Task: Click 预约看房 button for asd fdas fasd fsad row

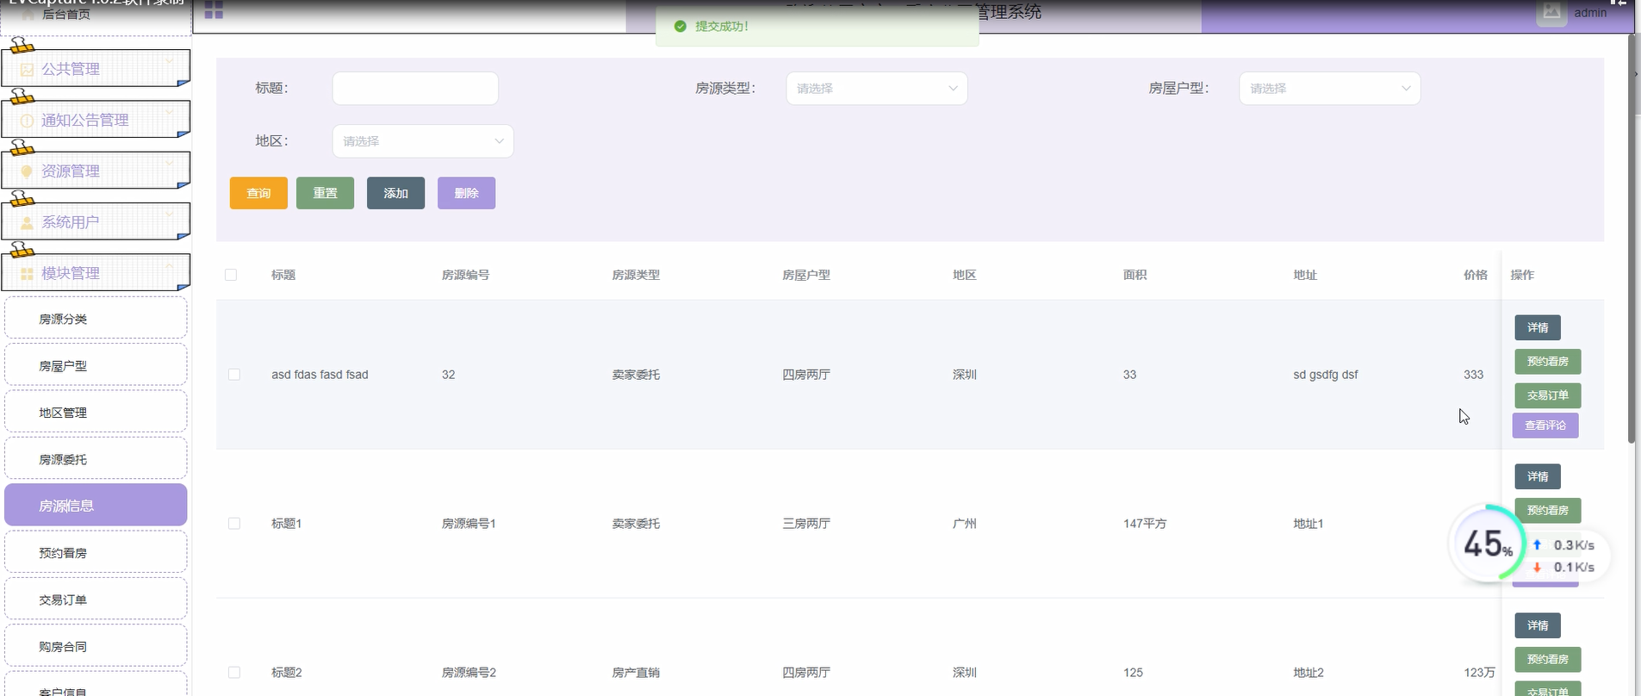Action: [x=1548, y=361]
